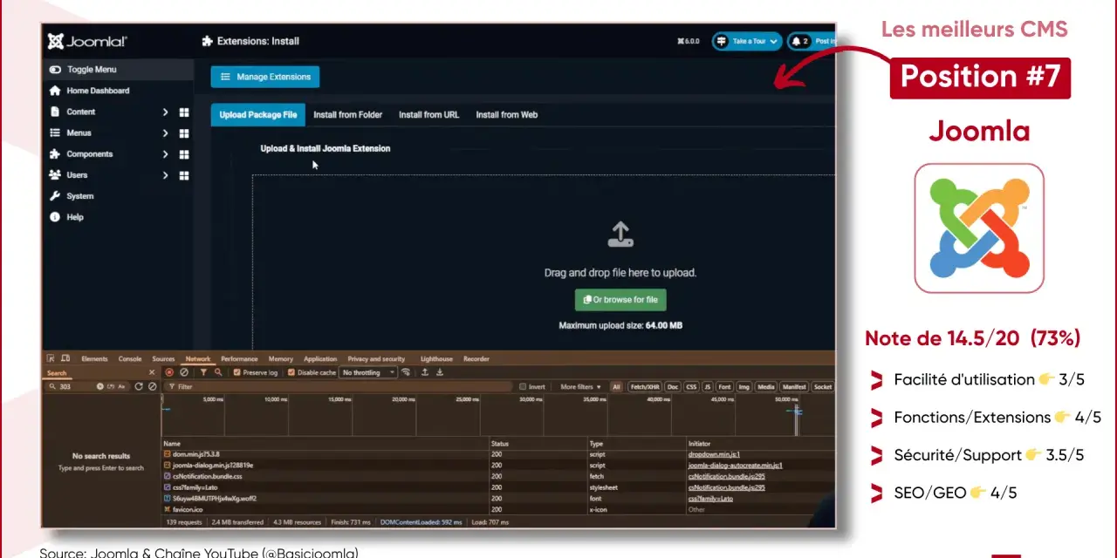Expand the Components submenu chevron
This screenshot has width=1117, height=558.
[165, 154]
